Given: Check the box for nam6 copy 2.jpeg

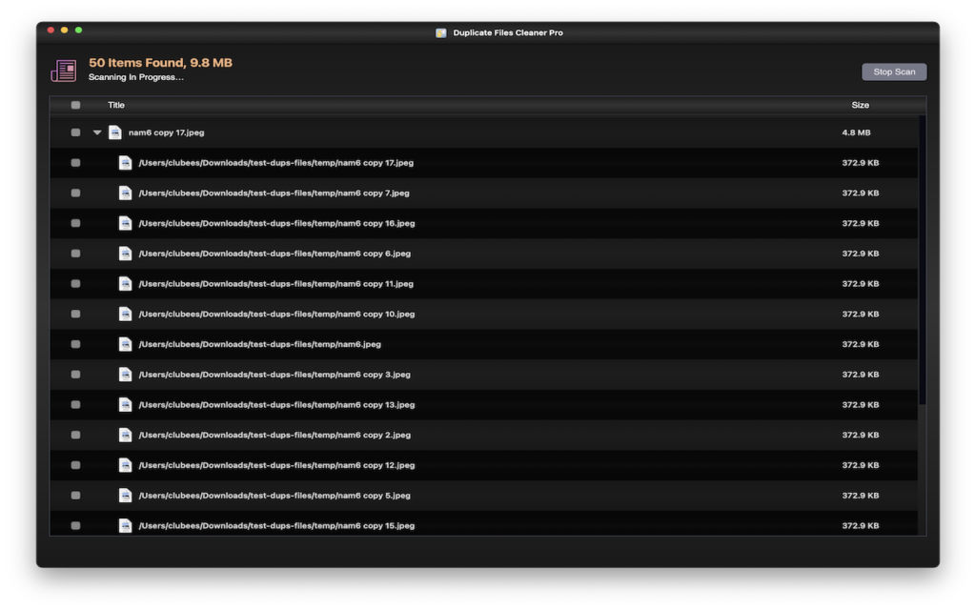Looking at the screenshot, I should (x=75, y=435).
